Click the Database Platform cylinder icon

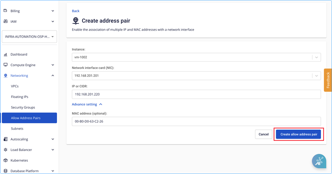(x=5, y=171)
